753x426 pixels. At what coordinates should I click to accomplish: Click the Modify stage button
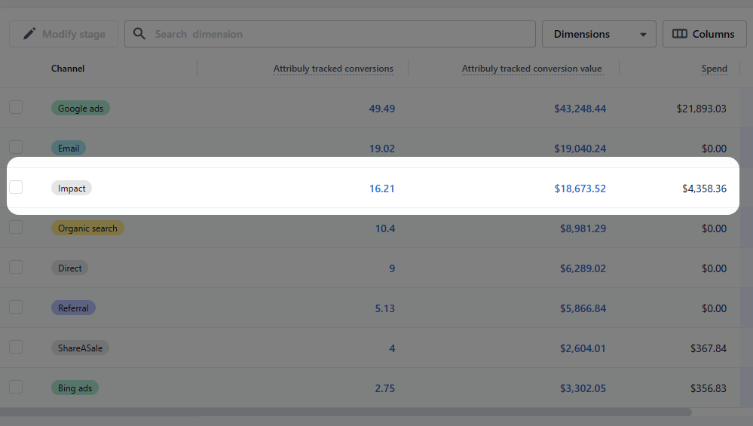tap(63, 34)
